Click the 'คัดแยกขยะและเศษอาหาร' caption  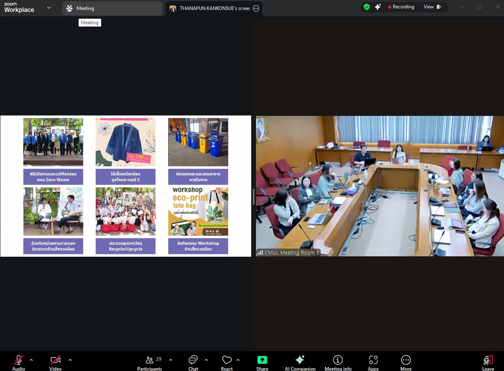click(x=198, y=177)
